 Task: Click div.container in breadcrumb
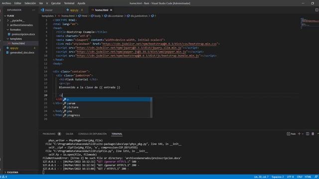pos(115,16)
